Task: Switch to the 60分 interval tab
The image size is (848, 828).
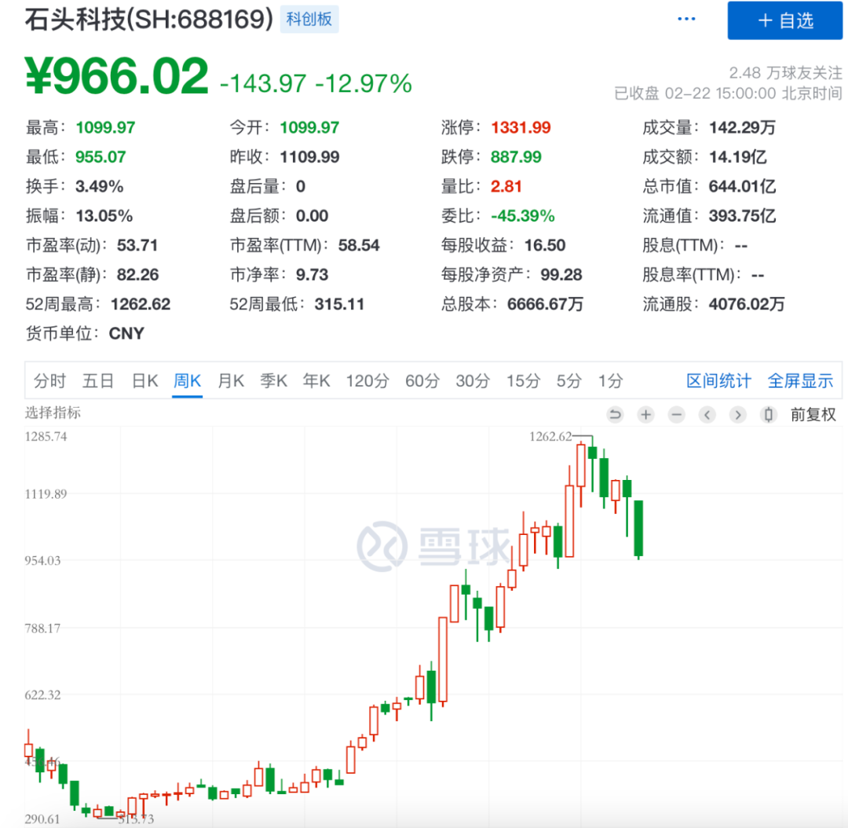Action: pos(422,381)
